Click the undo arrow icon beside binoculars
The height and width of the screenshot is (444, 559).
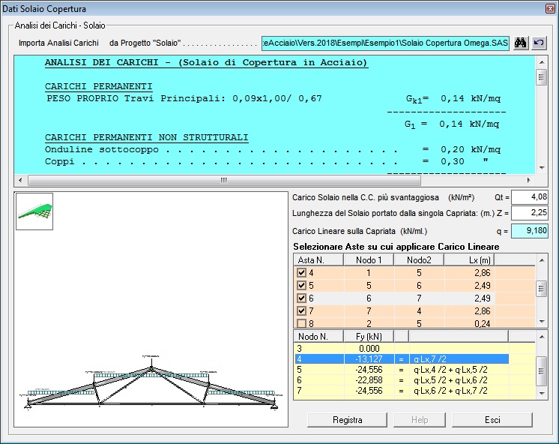pos(539,43)
